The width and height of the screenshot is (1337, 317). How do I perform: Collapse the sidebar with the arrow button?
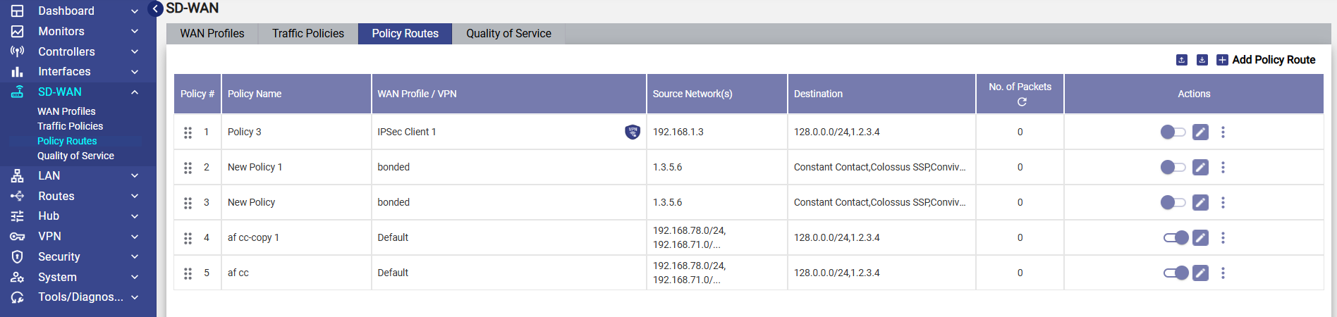(x=156, y=9)
